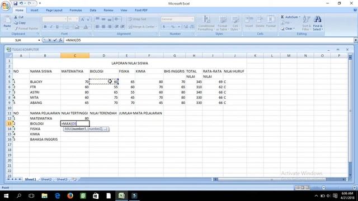The height and width of the screenshot is (201, 358).
Task: Click the Copy command
Action: tap(20, 23)
